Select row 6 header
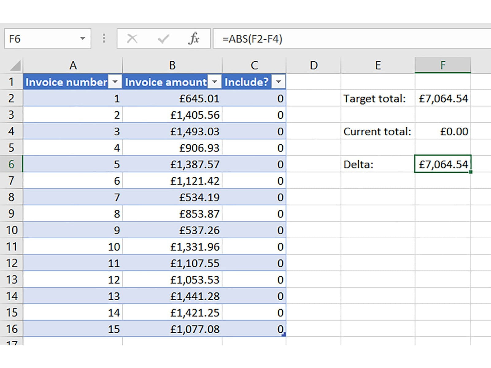 click(x=11, y=164)
